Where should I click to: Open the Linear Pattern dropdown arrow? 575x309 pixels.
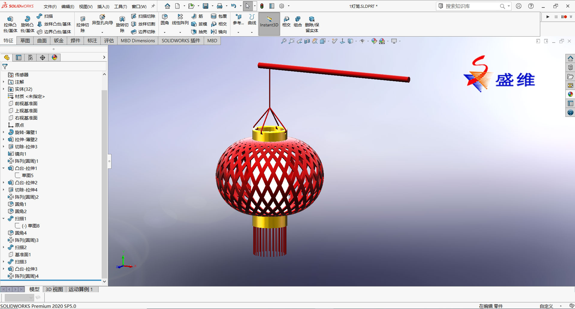[x=180, y=32]
